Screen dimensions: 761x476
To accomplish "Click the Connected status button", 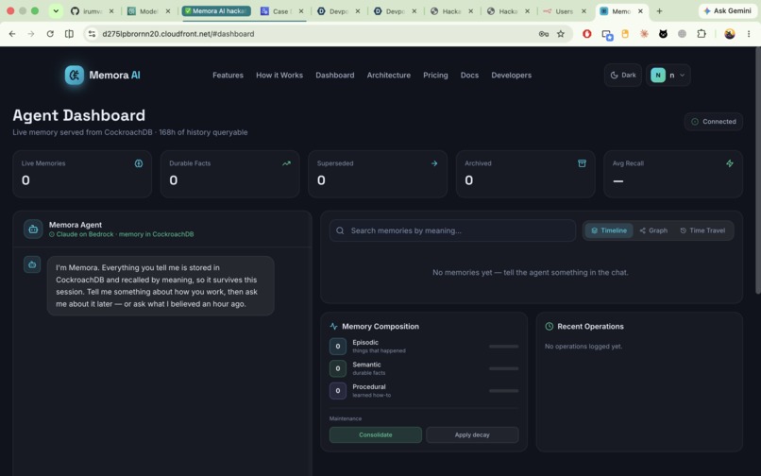I will click(x=714, y=122).
